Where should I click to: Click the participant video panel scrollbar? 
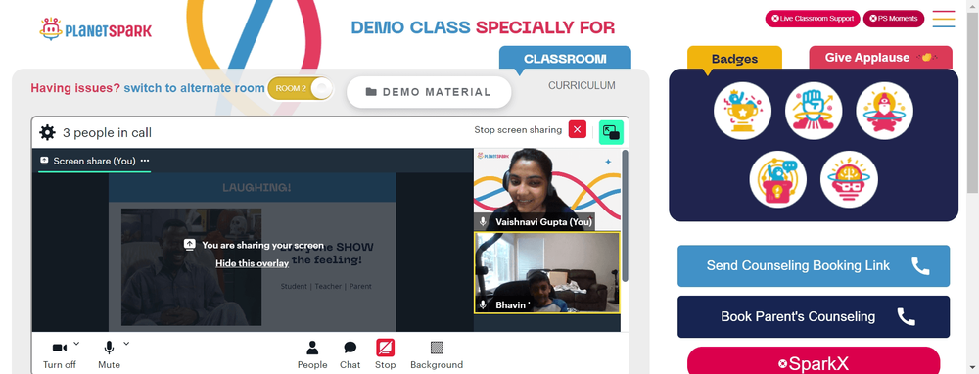[625, 215]
